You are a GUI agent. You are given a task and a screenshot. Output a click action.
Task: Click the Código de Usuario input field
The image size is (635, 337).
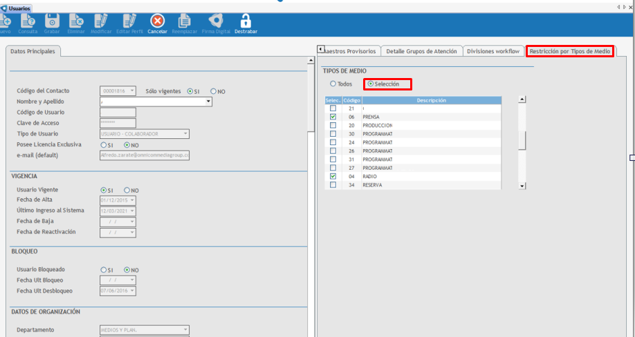pyautogui.click(x=118, y=113)
